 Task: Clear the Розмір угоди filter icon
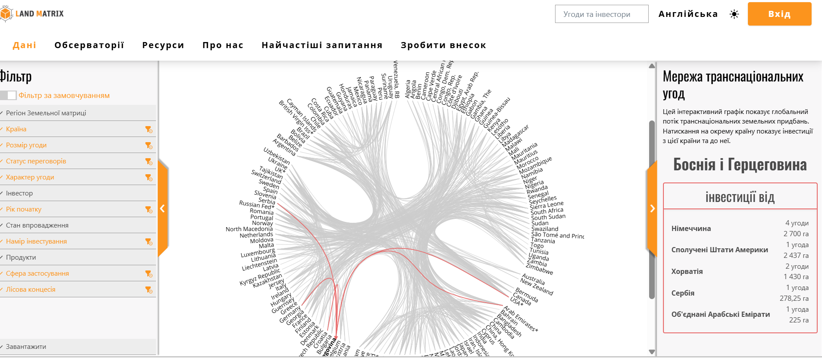pos(149,145)
